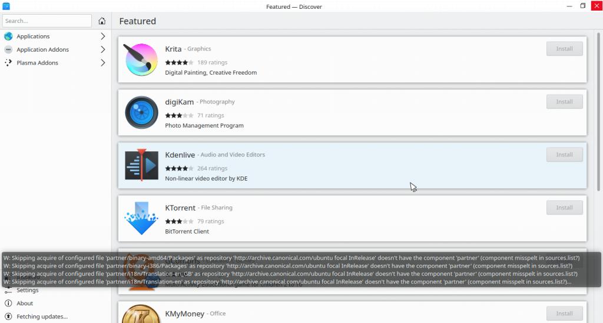The height and width of the screenshot is (323, 603).
Task: Click the Fetching updates icon
Action: pyautogui.click(x=8, y=317)
